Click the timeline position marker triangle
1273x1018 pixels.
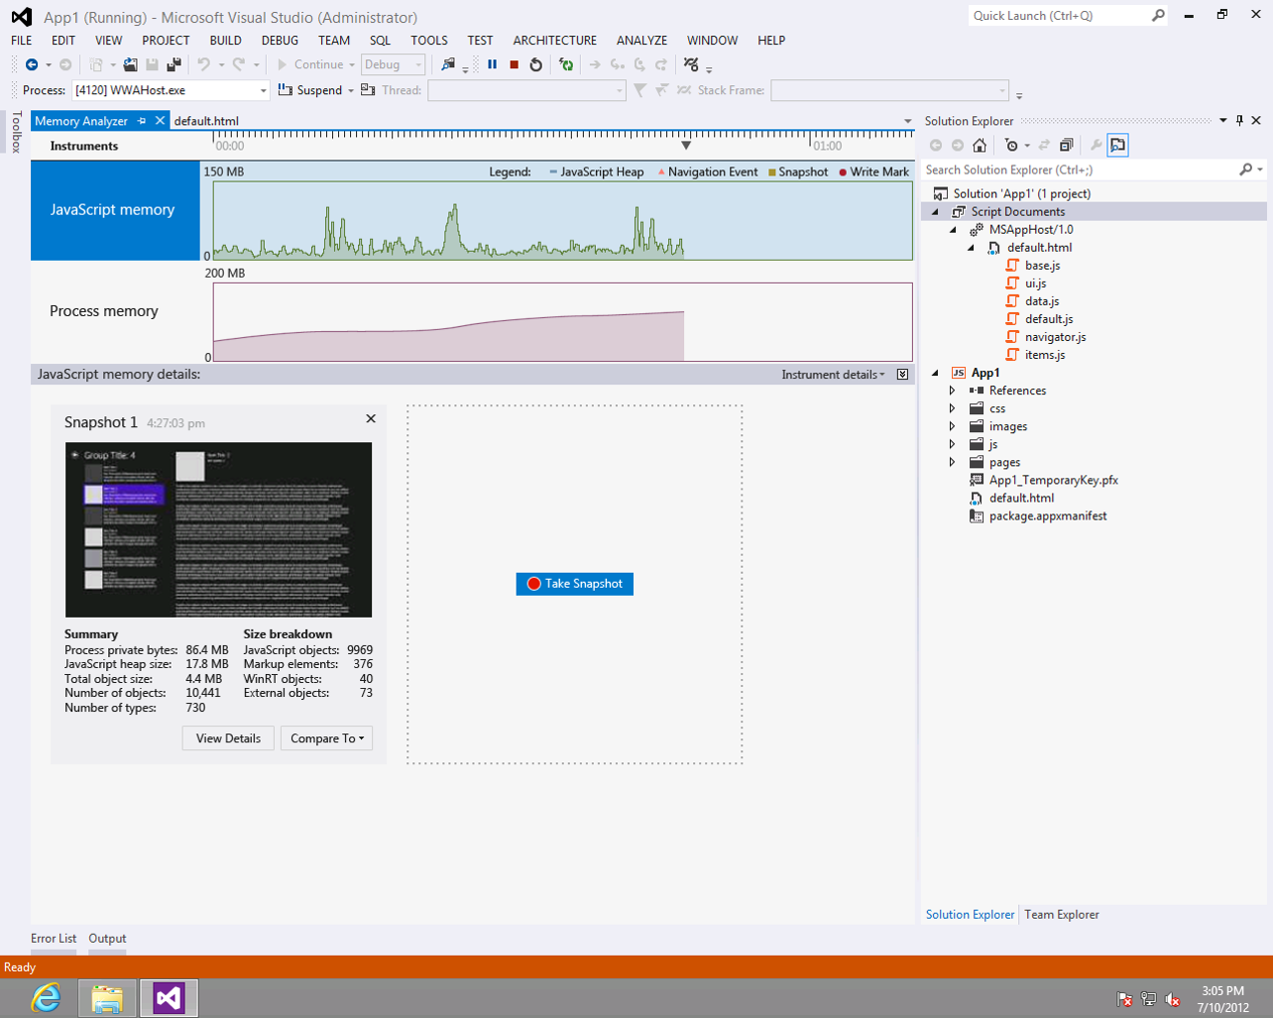[686, 146]
